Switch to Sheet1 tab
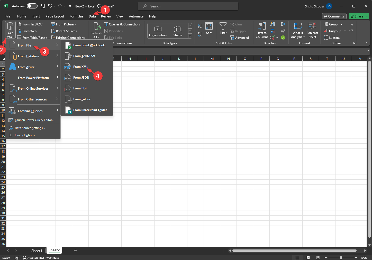372x260 pixels. [37, 251]
